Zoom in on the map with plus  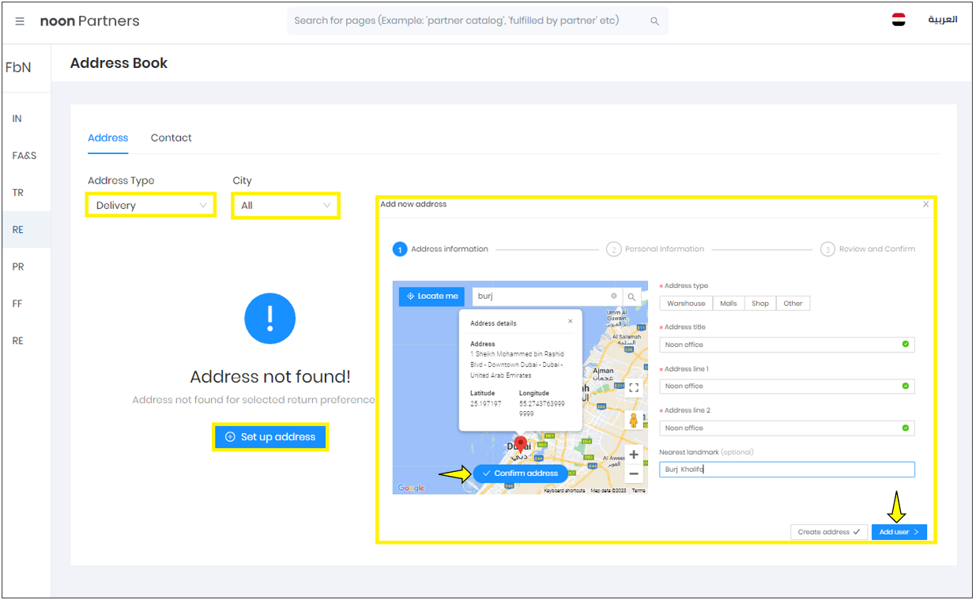pos(633,455)
